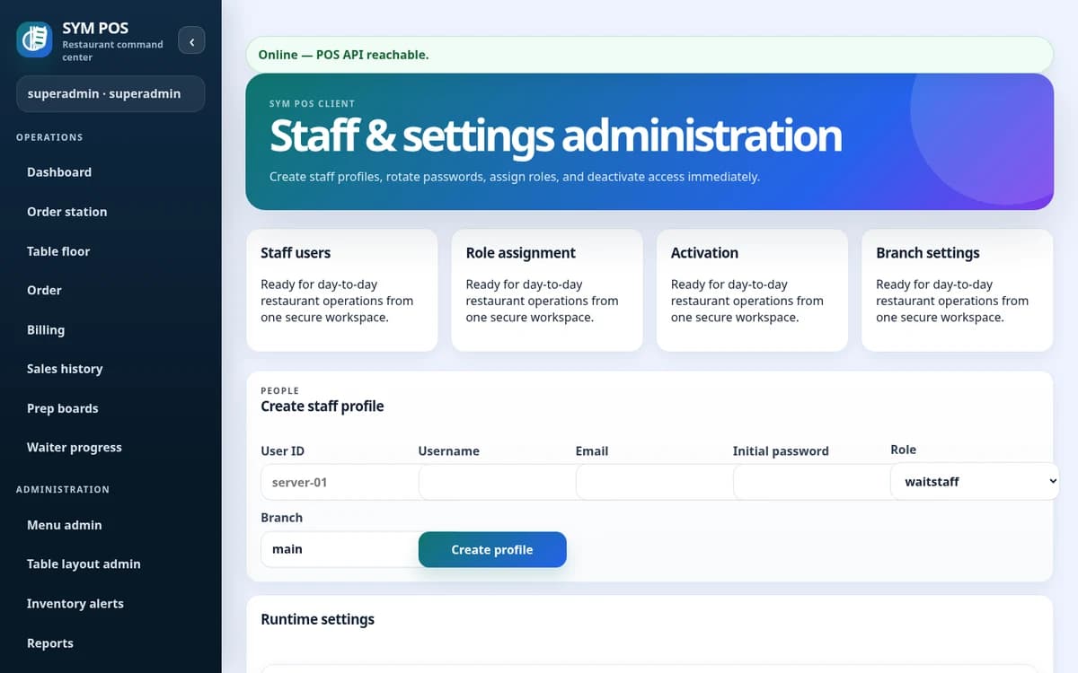Click the Activation card
The width and height of the screenshot is (1078, 673).
pyautogui.click(x=752, y=290)
